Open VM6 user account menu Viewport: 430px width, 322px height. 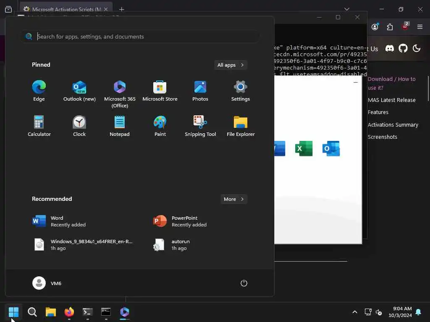47,283
